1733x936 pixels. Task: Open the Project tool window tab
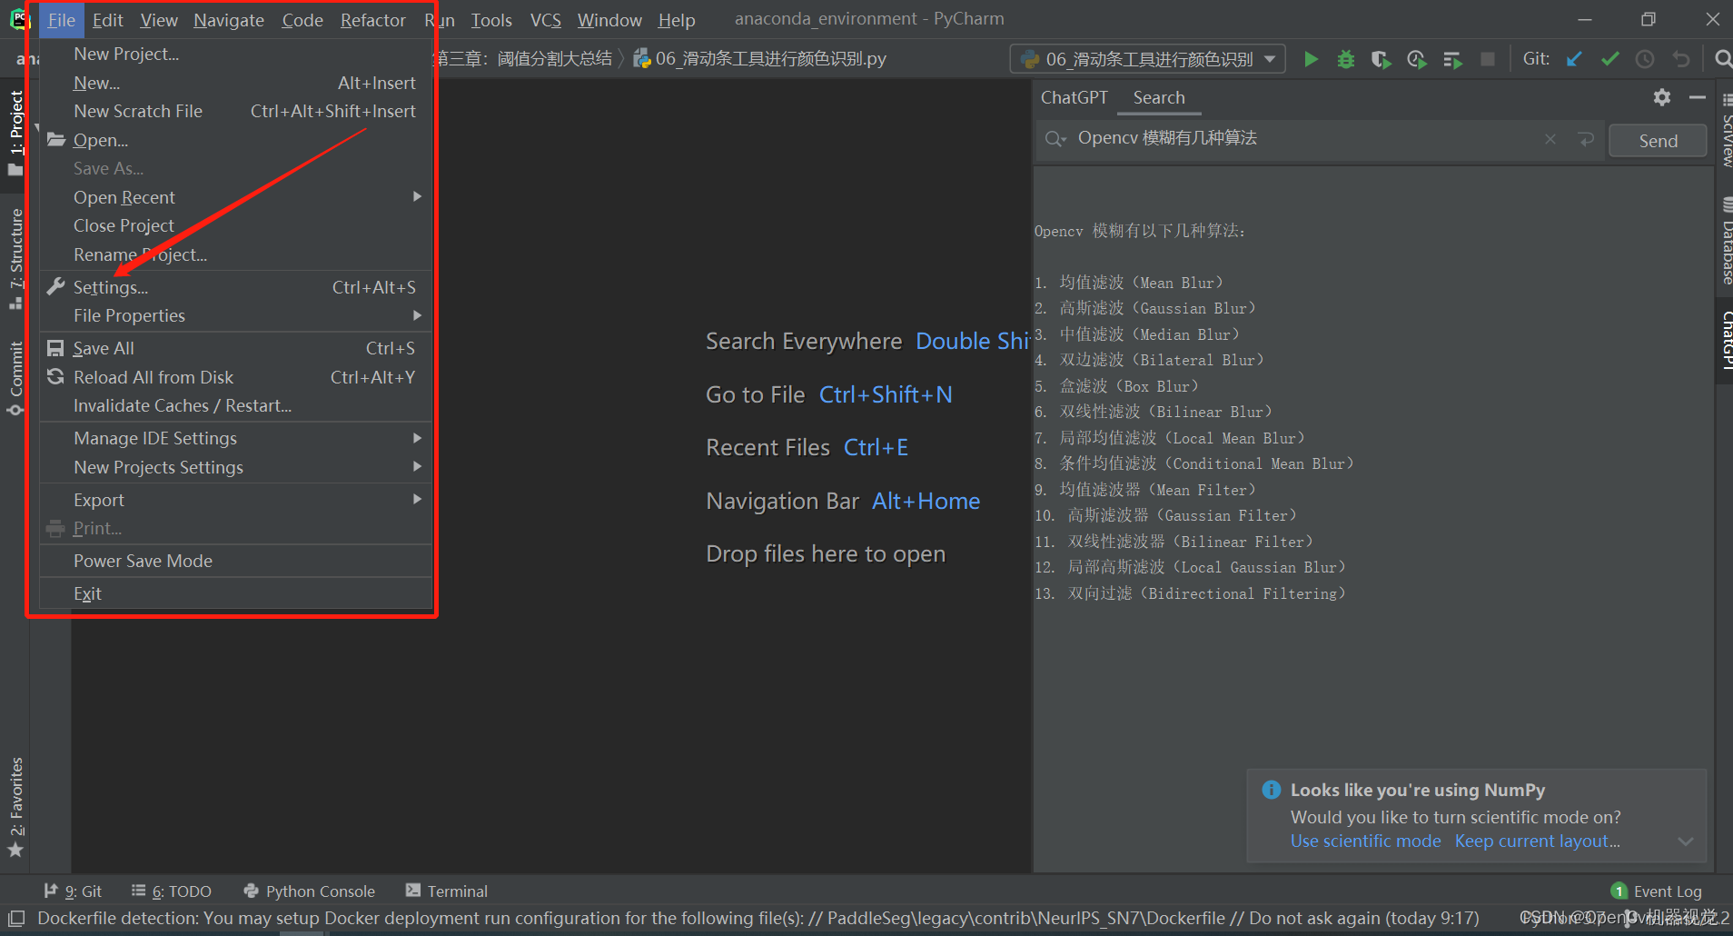15,134
